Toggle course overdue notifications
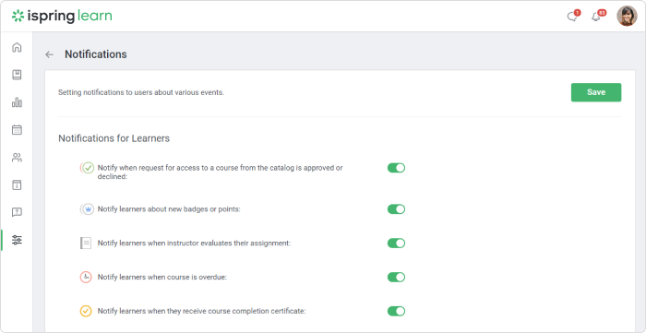Viewport: 646px width, 333px height. tap(396, 277)
